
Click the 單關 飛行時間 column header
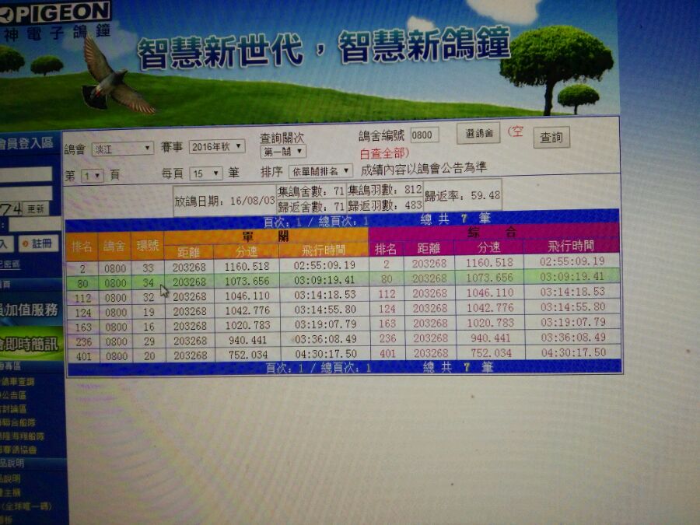point(324,250)
